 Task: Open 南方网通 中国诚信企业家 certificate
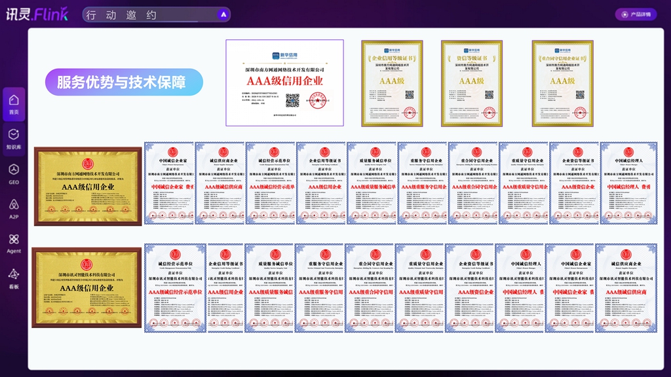coord(170,183)
